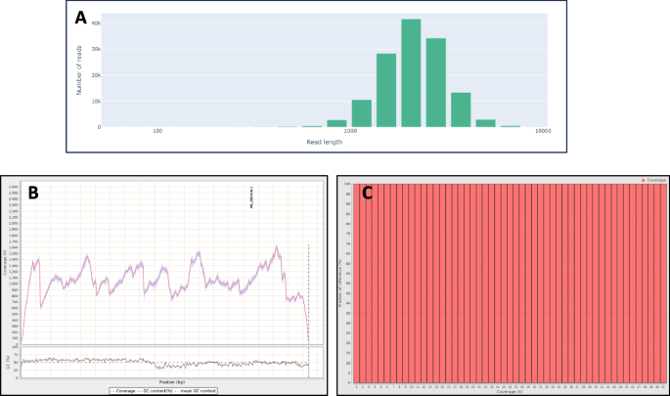Toggle the 'mean GC content' legend entry

click(195, 391)
